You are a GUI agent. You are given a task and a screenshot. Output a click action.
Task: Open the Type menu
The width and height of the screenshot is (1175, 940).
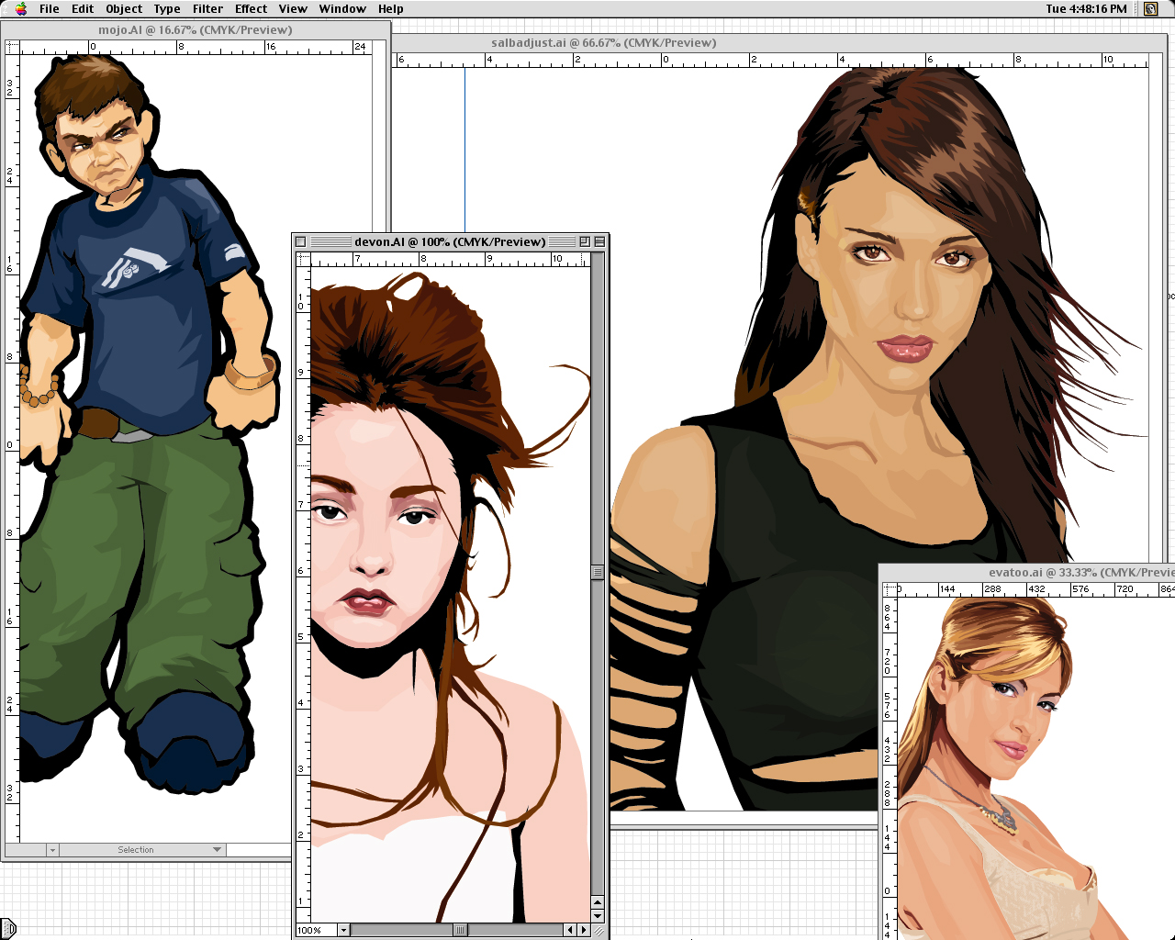[x=167, y=8]
